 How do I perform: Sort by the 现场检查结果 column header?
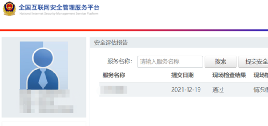point(229,75)
